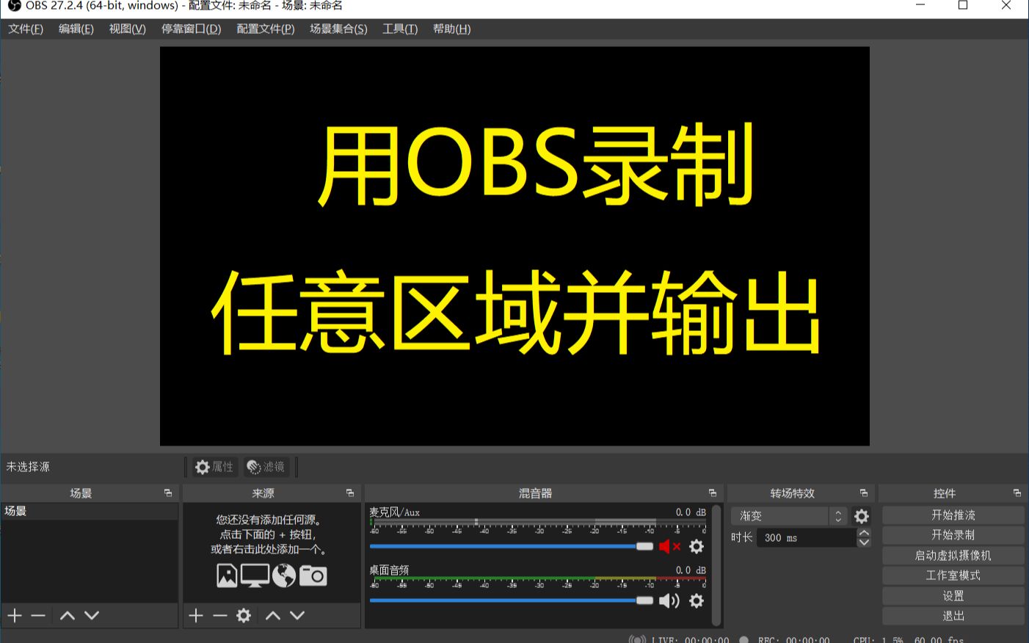1029x643 pixels.
Task: Click the 属性 (Properties) icon
Action: [x=214, y=467]
